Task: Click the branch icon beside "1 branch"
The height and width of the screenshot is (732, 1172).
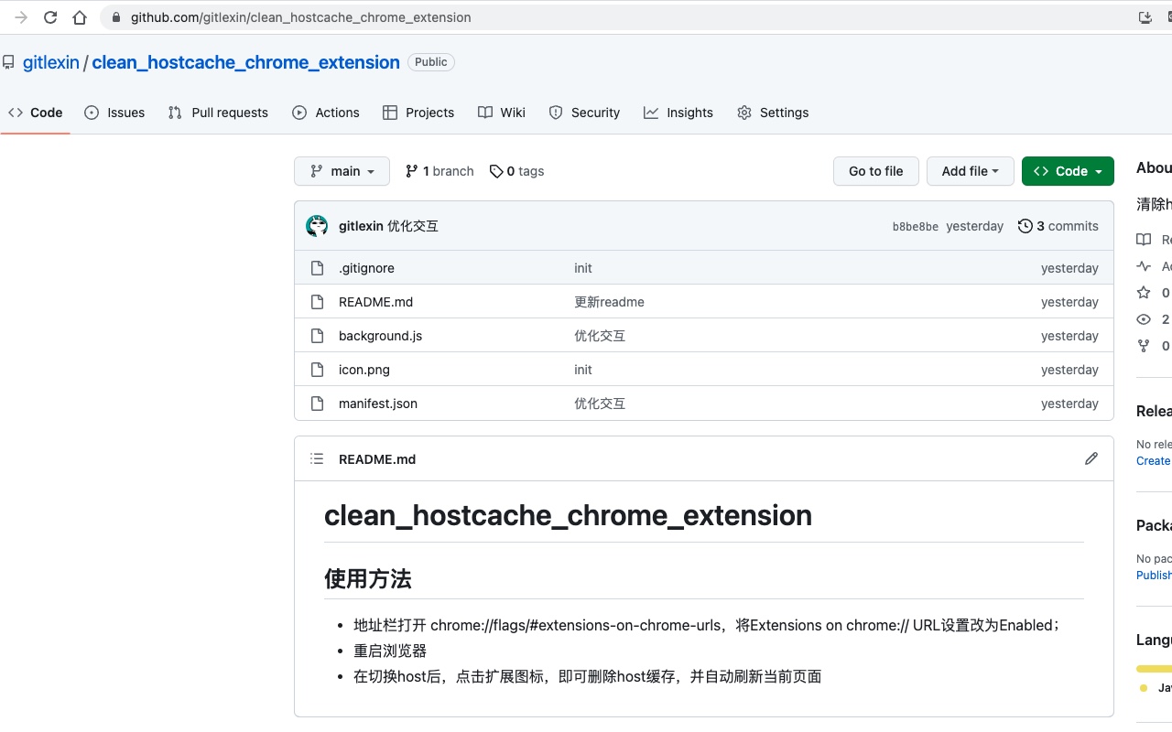Action: pos(411,171)
